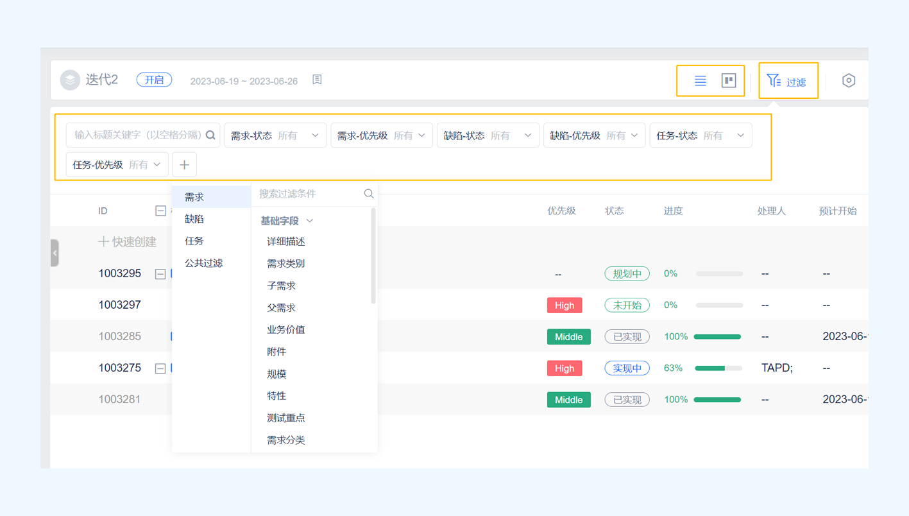The width and height of the screenshot is (909, 516).
Task: Click the filter field list scrollbar
Action: (373, 255)
